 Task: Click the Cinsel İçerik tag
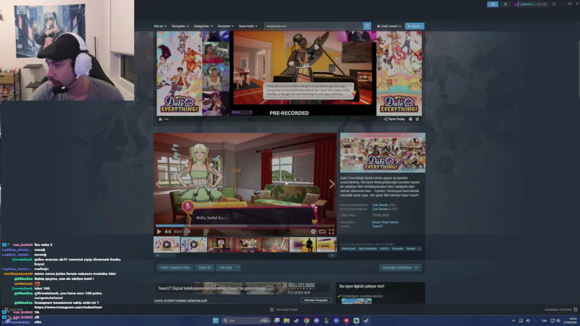348,249
